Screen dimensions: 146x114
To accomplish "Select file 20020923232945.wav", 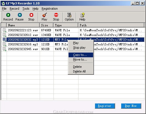I will pos(23,49).
